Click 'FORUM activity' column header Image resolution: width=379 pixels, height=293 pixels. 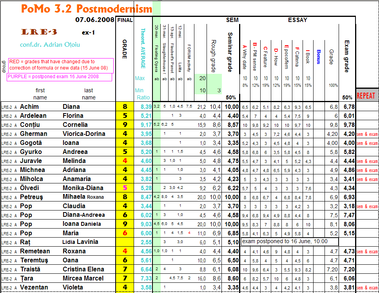[189, 58]
